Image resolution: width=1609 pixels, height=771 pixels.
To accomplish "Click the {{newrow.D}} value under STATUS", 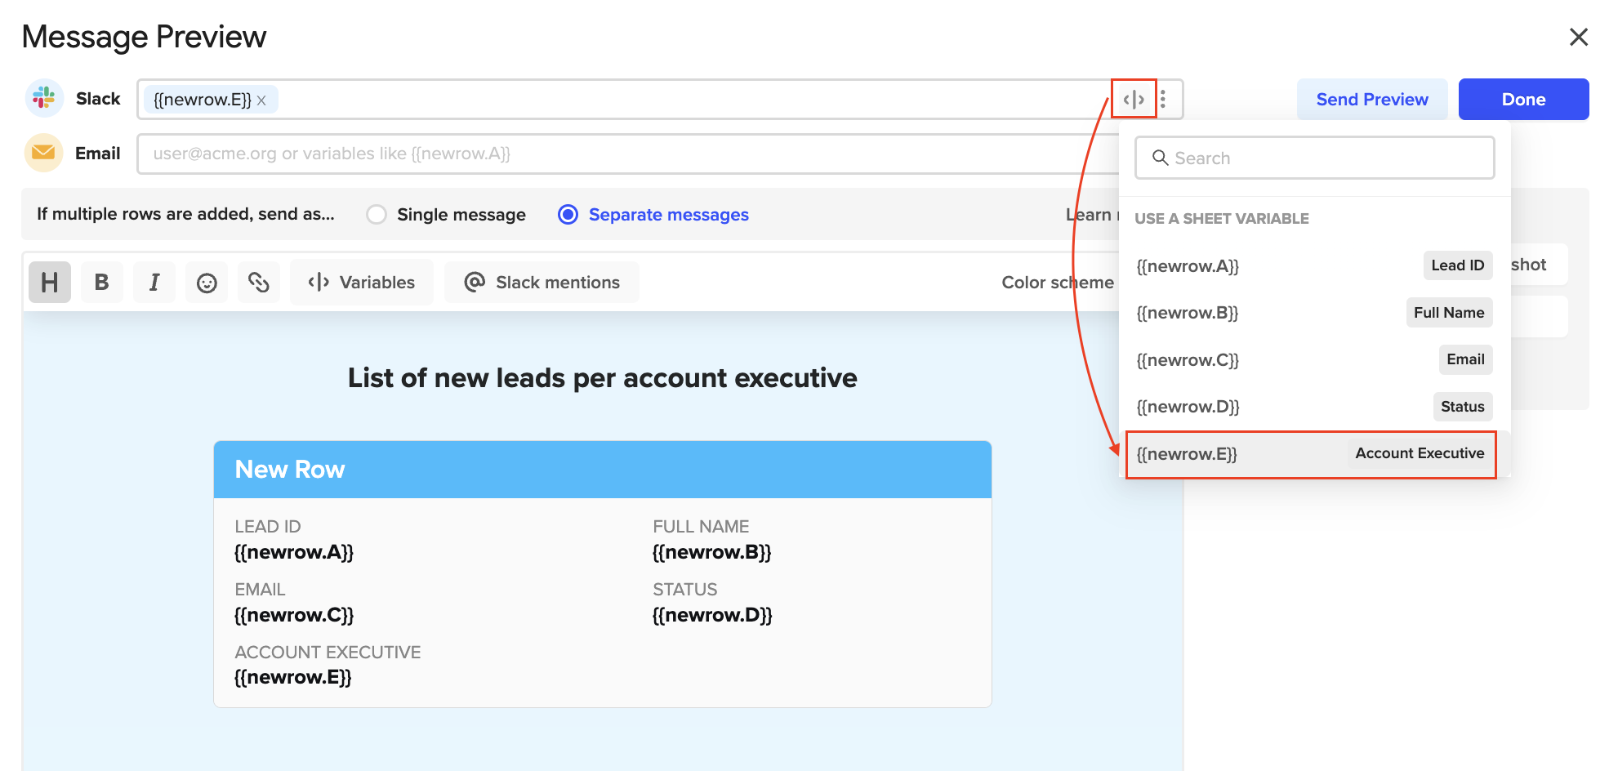I will [712, 615].
